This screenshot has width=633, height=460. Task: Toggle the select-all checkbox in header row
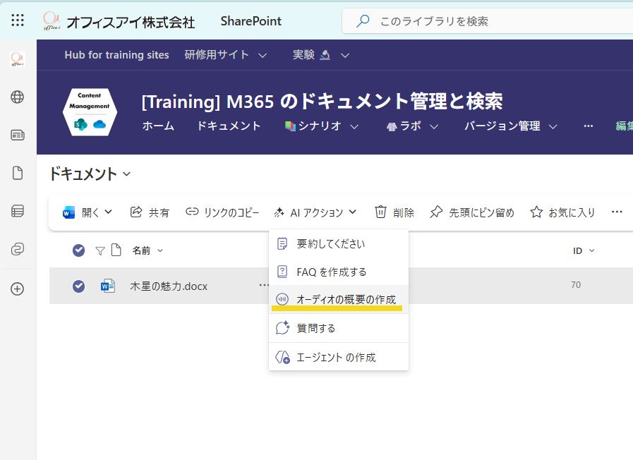click(79, 250)
